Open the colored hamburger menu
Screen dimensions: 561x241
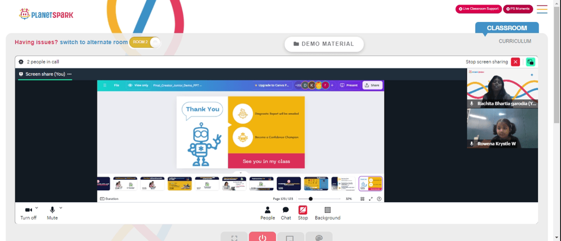pos(542,10)
